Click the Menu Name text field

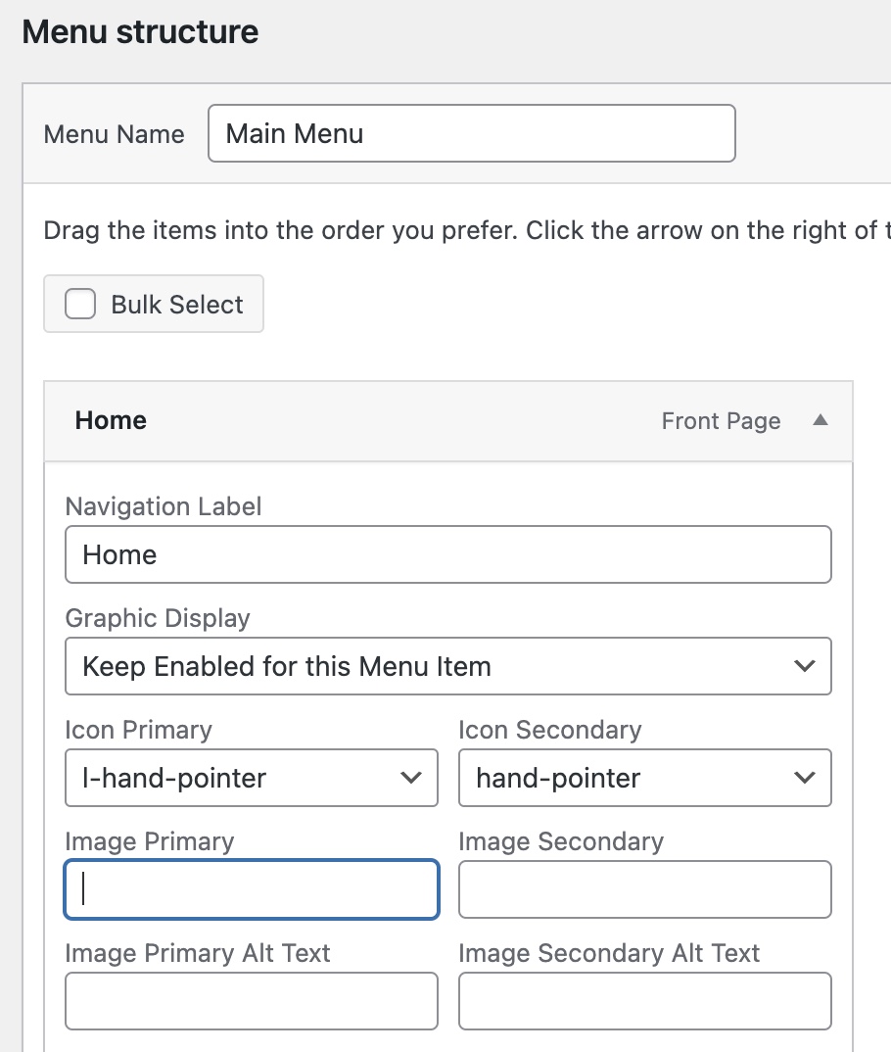coord(471,134)
